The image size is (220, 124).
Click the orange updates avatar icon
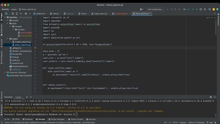[214, 9]
